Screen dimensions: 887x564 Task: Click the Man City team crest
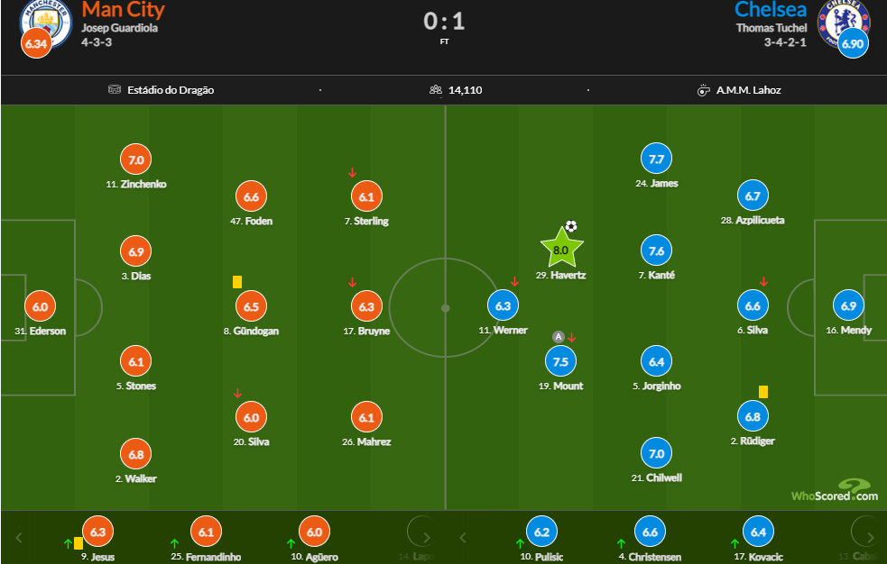pos(46,23)
